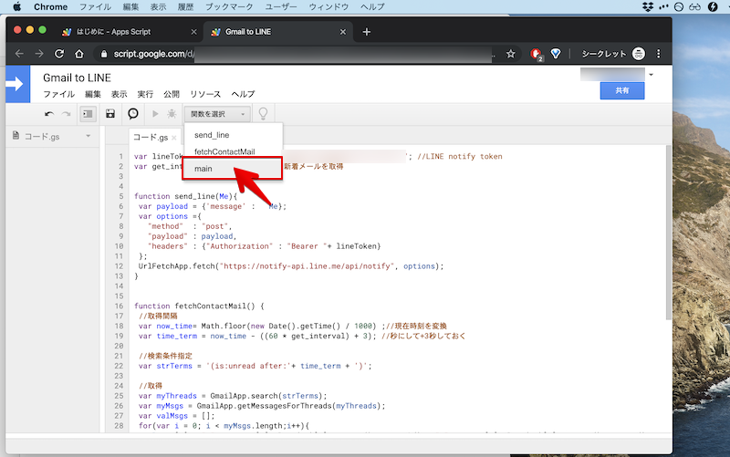Open project triggers via the clock icon

[x=133, y=114]
